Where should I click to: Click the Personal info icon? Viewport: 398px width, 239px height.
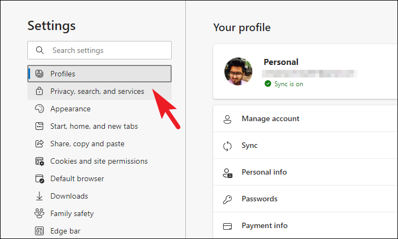(227, 173)
